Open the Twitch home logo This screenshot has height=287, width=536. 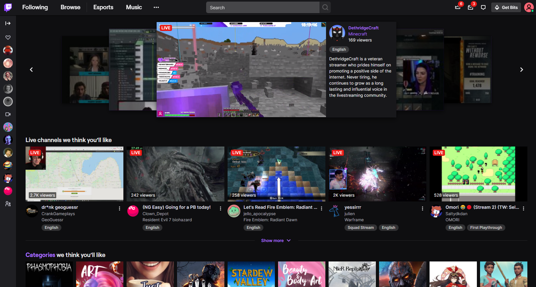point(8,7)
